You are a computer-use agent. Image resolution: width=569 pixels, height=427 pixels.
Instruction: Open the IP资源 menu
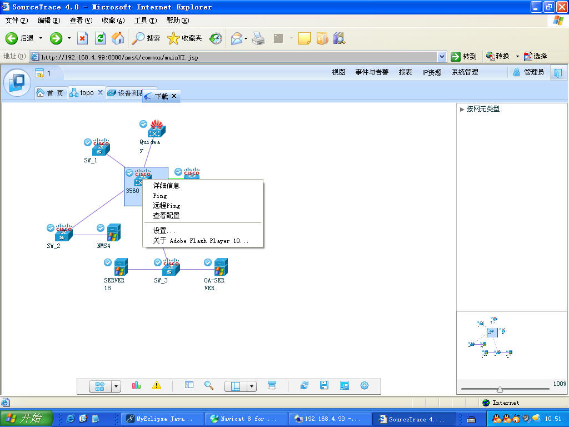[x=432, y=72]
